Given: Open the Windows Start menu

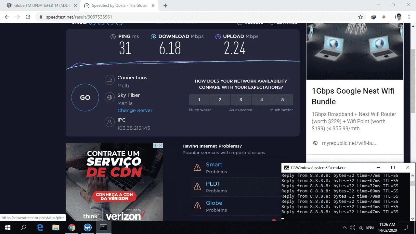Looking at the screenshot, I should tap(8, 227).
